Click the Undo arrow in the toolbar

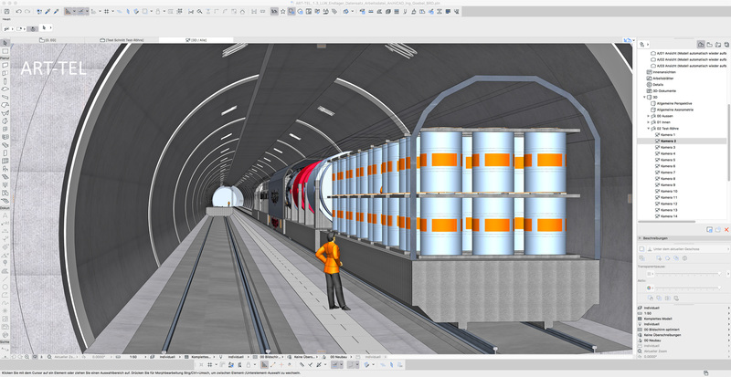(18, 12)
